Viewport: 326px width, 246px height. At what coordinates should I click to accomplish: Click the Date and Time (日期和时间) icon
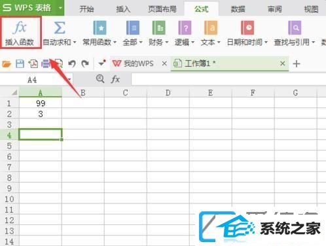pos(247,27)
